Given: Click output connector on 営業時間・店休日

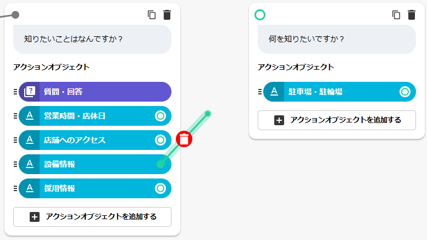Looking at the screenshot, I should (x=160, y=116).
